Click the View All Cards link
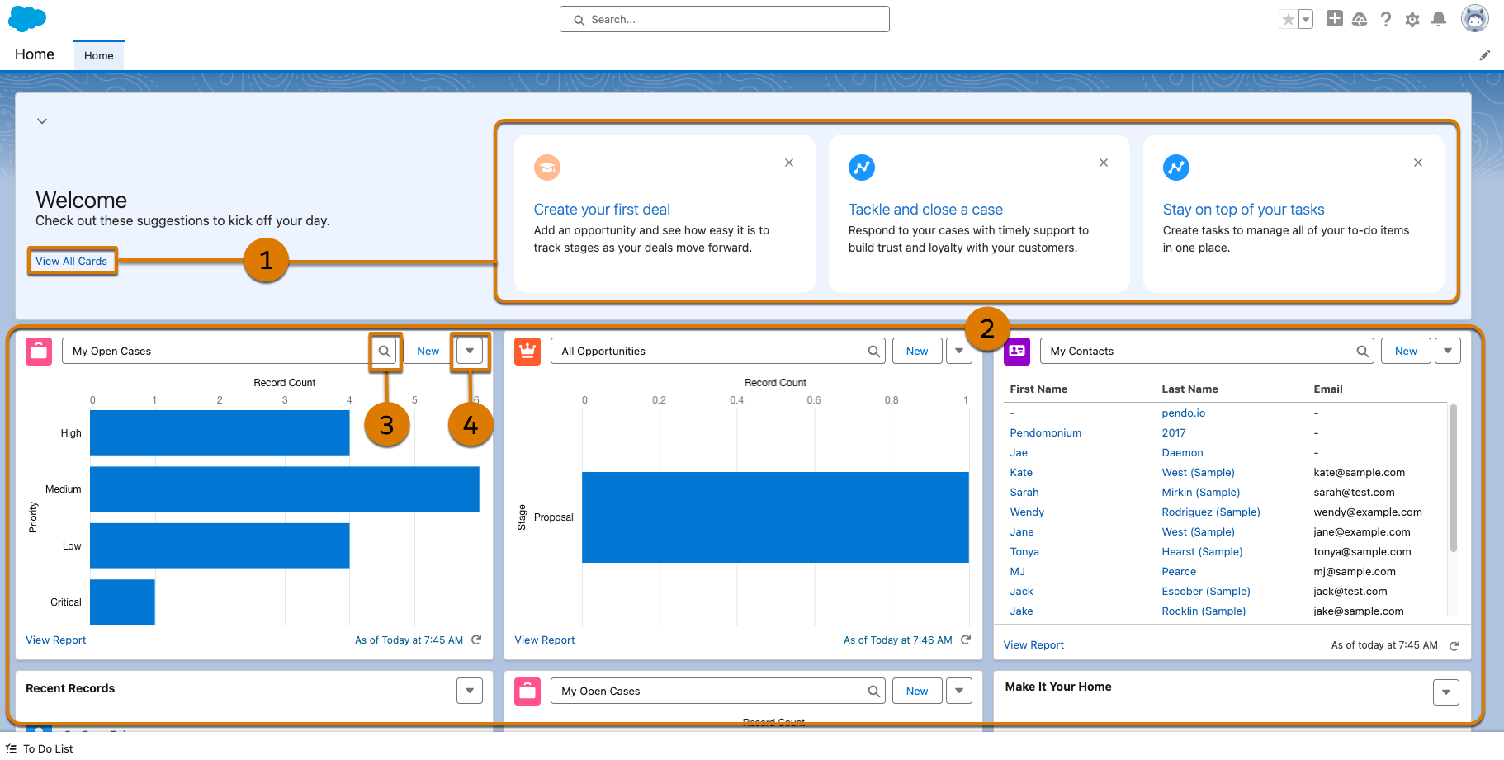This screenshot has width=1504, height=760. (72, 262)
